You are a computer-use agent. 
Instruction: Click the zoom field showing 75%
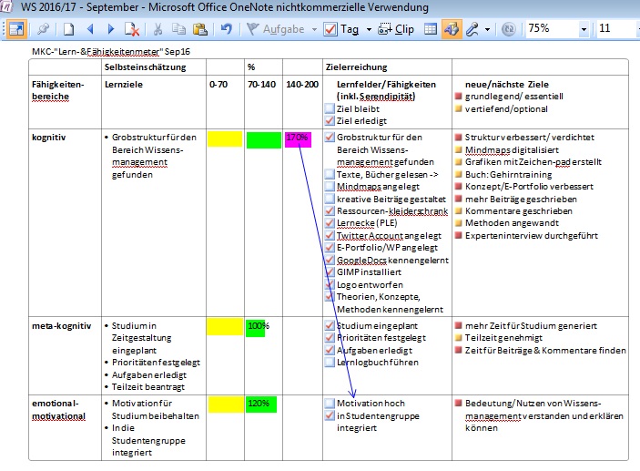[x=553, y=28]
